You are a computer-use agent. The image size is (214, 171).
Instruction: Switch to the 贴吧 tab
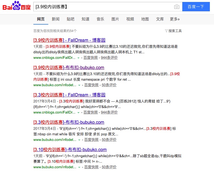(x=70, y=19)
